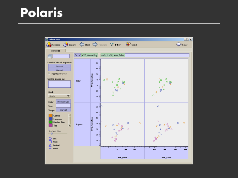Select the Product level of detail field
238x178 pixels.
pos(59,66)
